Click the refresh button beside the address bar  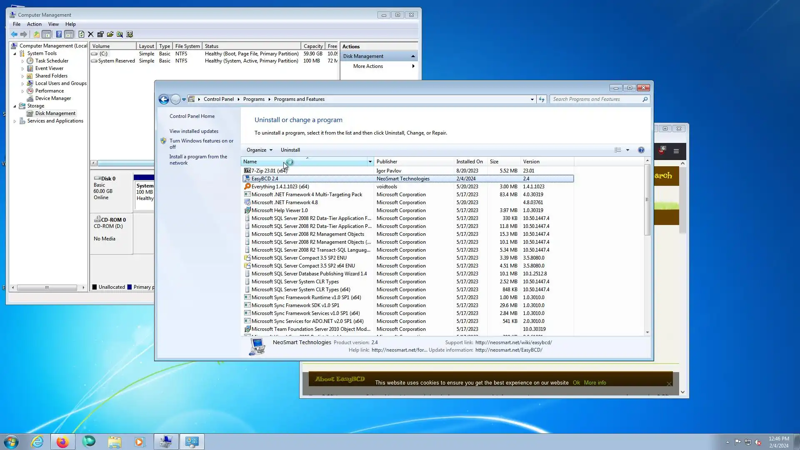coord(541,99)
